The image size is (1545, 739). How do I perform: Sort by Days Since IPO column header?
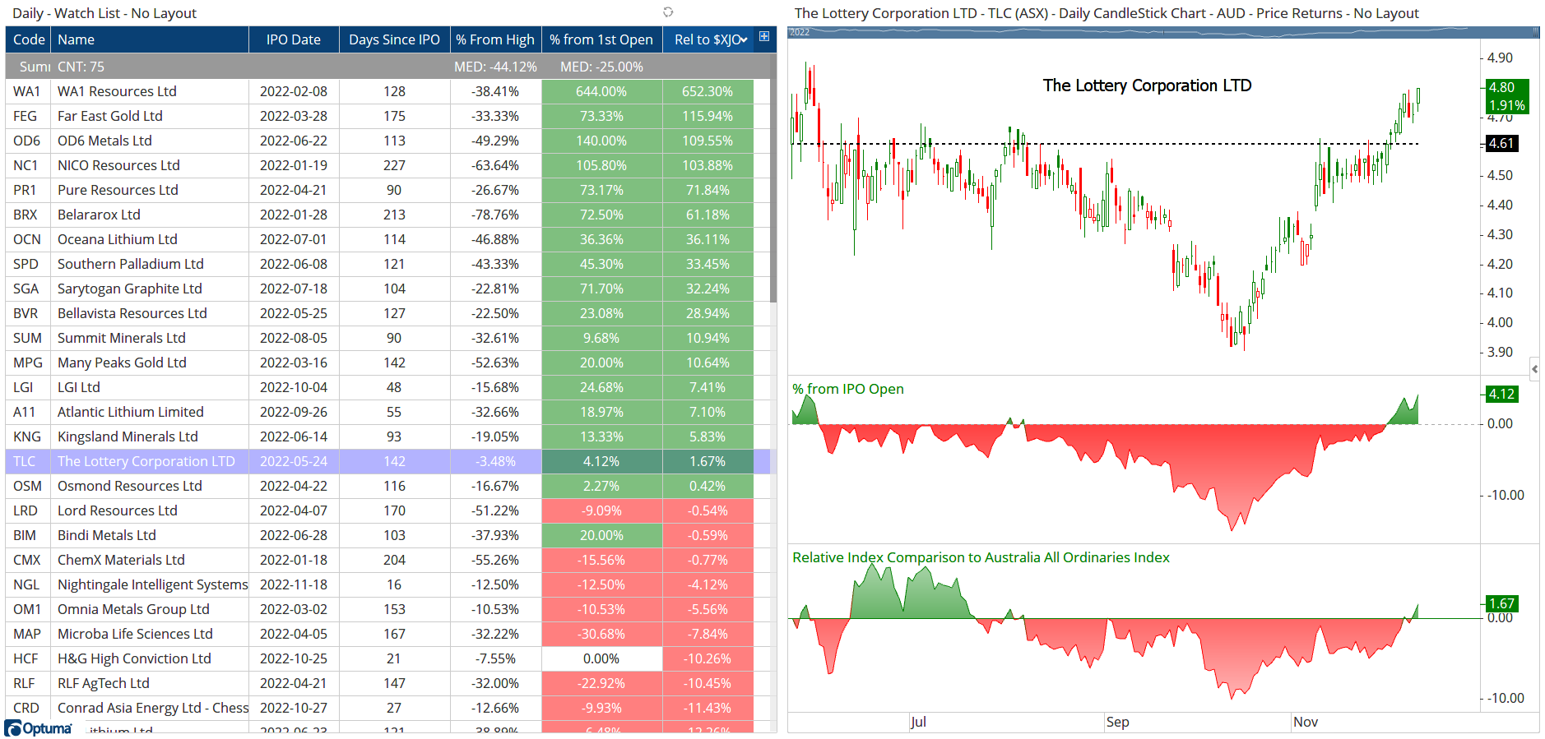tap(395, 39)
